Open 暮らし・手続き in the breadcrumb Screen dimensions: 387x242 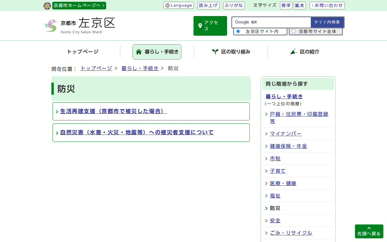140,68
